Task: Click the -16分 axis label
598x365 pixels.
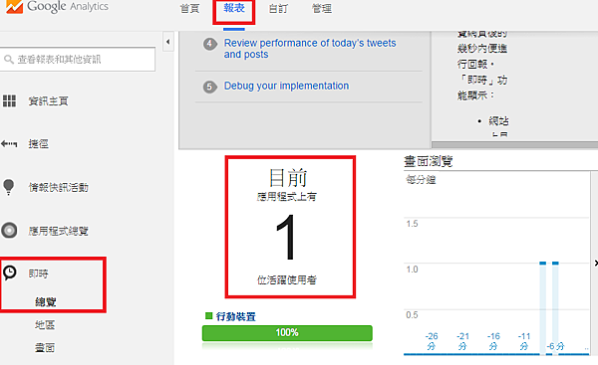Action: 493,341
